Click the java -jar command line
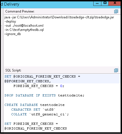Image resolution: width=122 pixels, height=134 pixels. pos(59,17)
